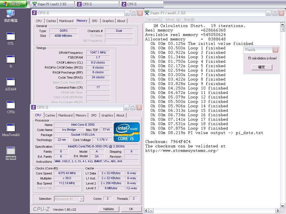Click the CPU-Z icon in the Memory window title
286x214 pixels.
[x=34, y=13]
